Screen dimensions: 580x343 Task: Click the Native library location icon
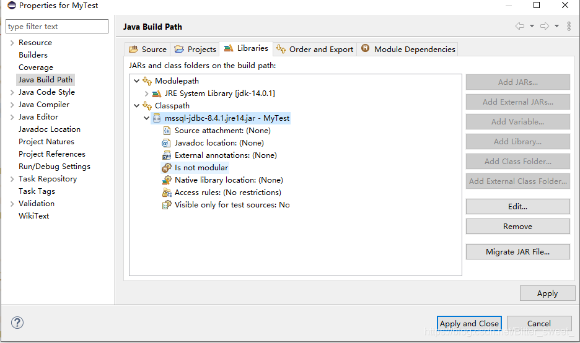[x=167, y=180]
